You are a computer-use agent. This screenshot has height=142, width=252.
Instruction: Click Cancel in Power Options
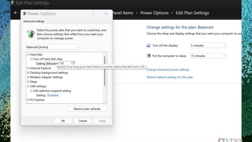pyautogui.click(x=83, y=121)
